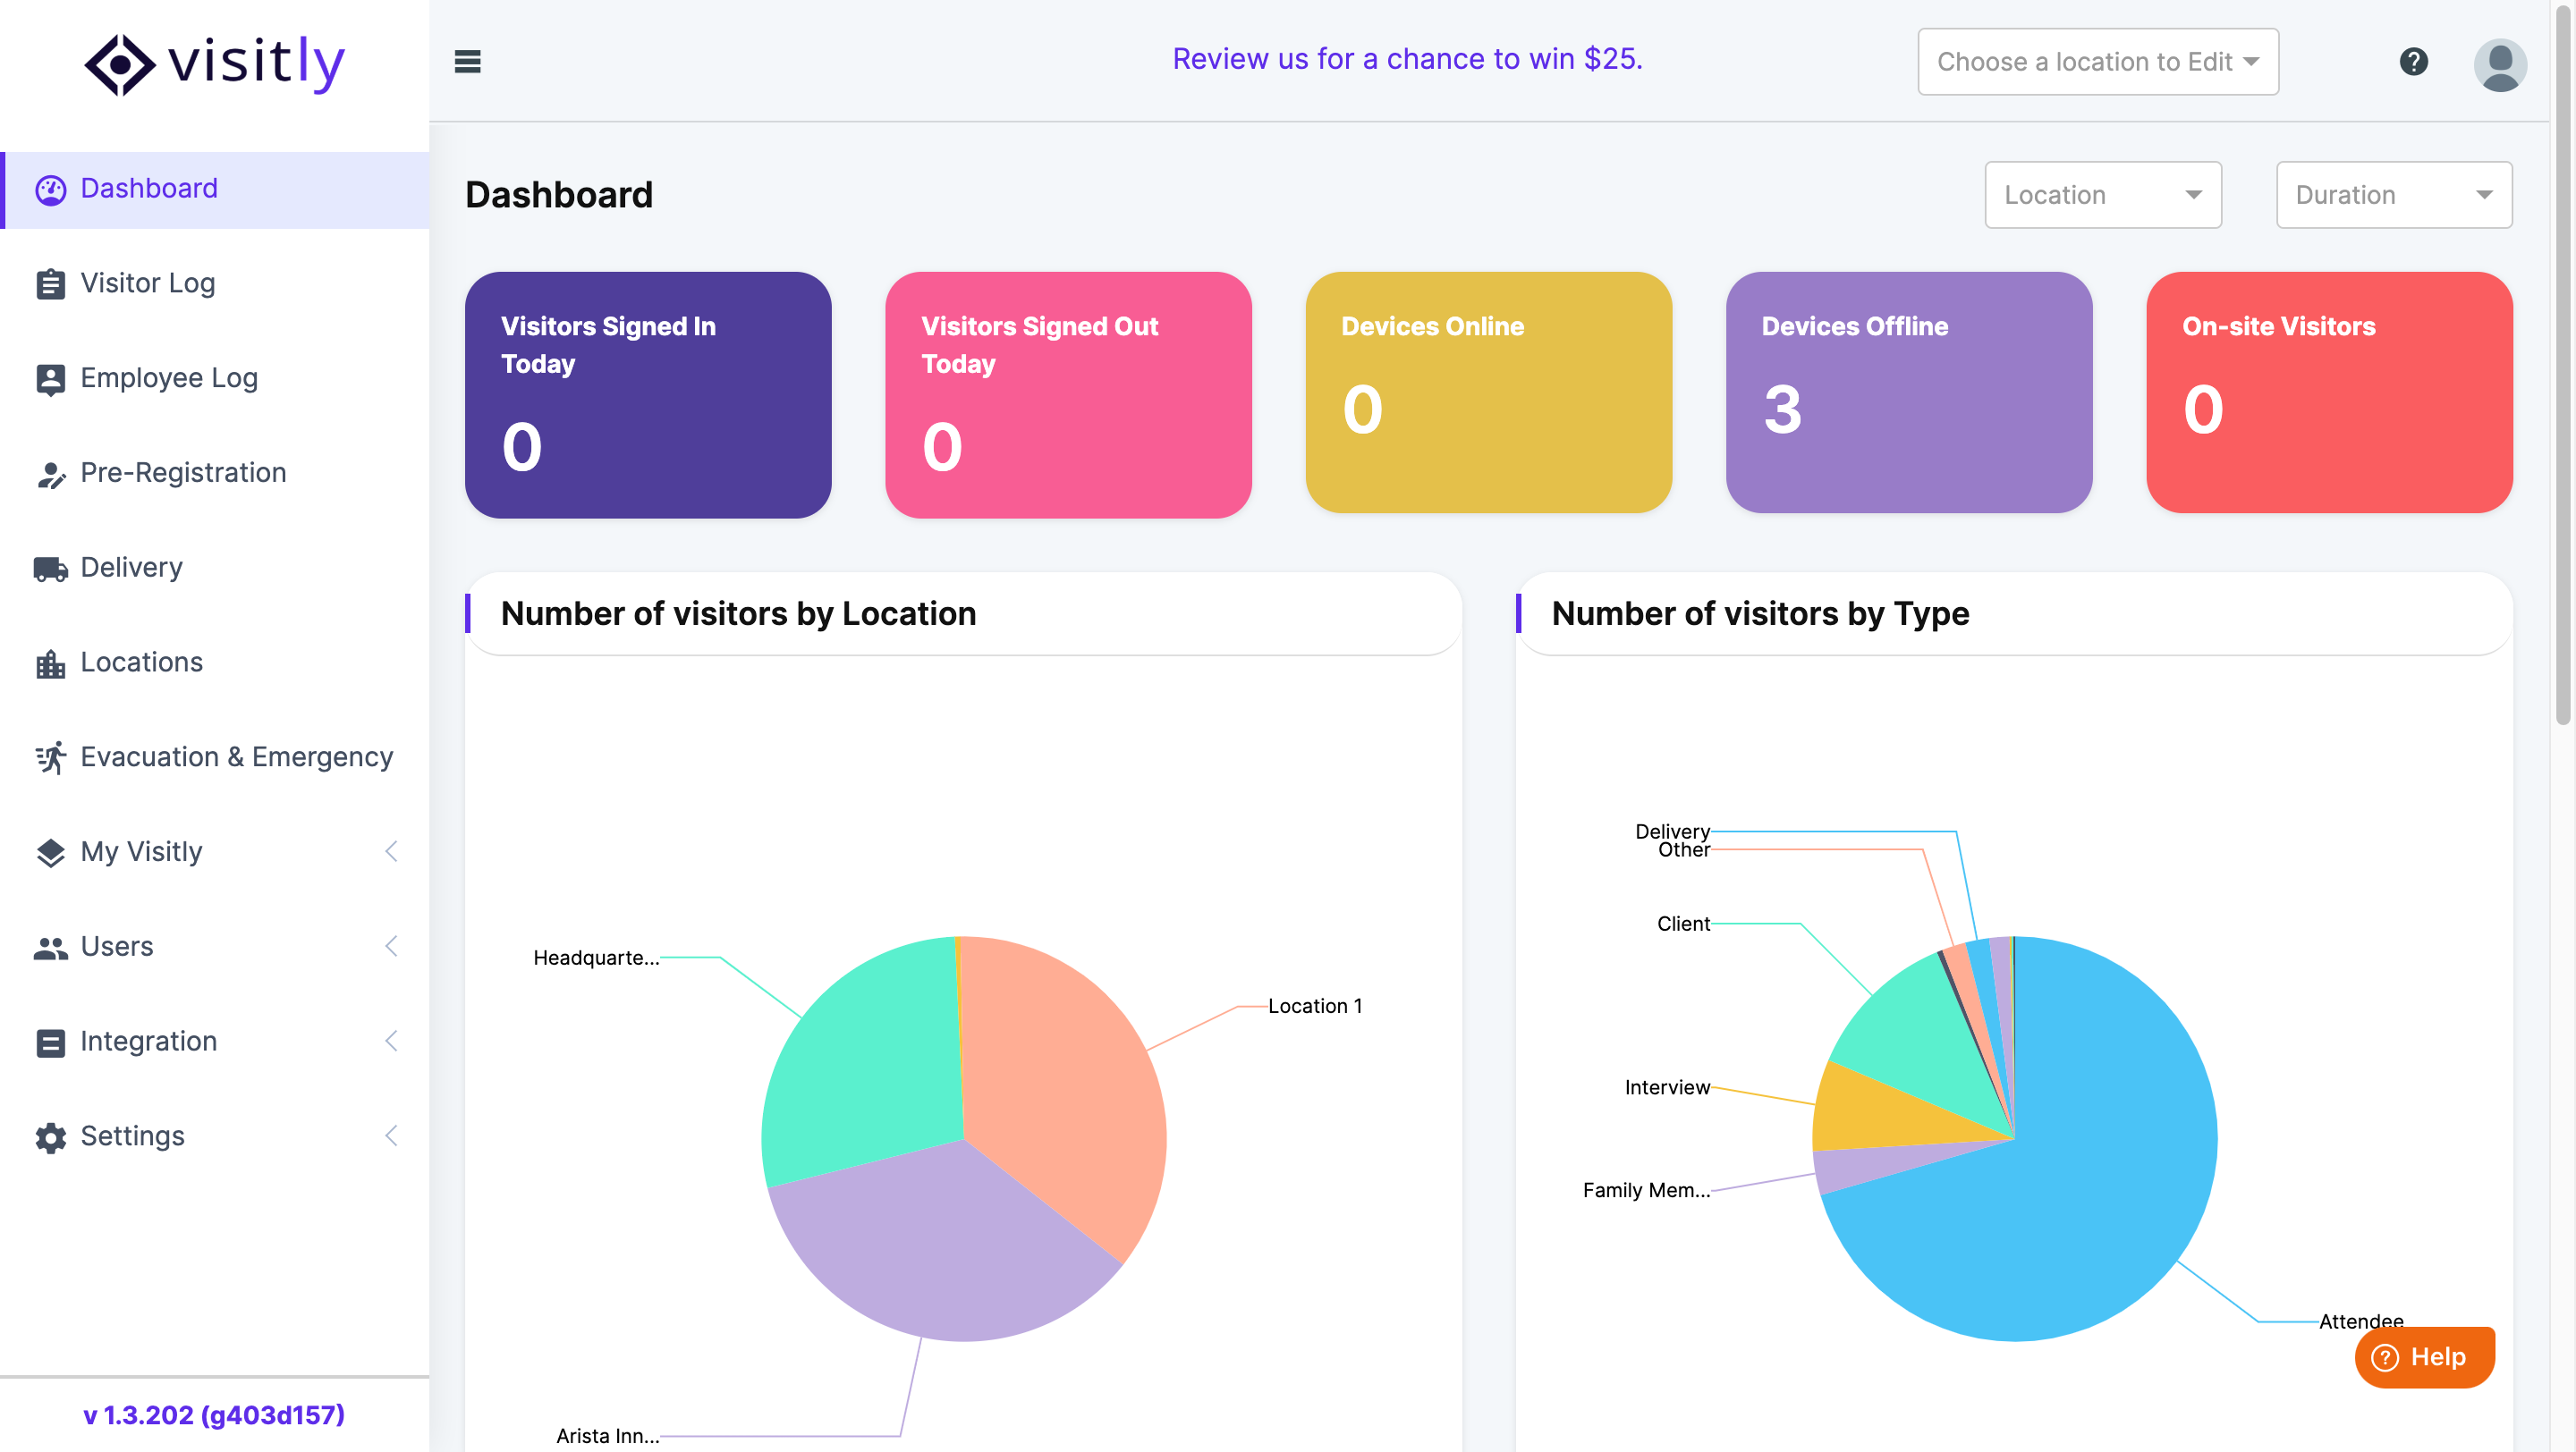
Task: Expand the My Visitly submenu chevron
Action: (x=391, y=851)
